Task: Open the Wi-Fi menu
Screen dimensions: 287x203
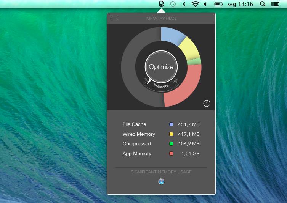Action: 196,4
